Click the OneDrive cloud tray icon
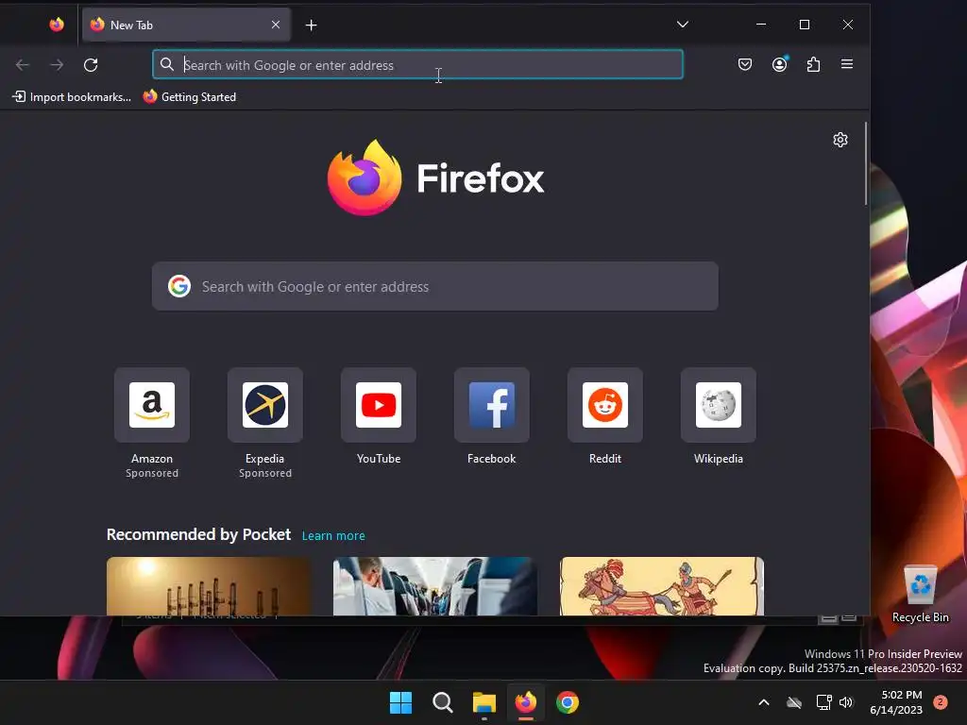 tap(794, 702)
